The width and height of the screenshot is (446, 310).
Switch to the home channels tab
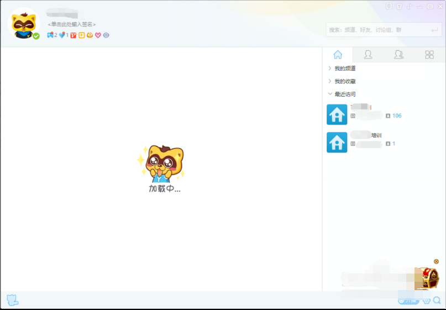click(338, 55)
